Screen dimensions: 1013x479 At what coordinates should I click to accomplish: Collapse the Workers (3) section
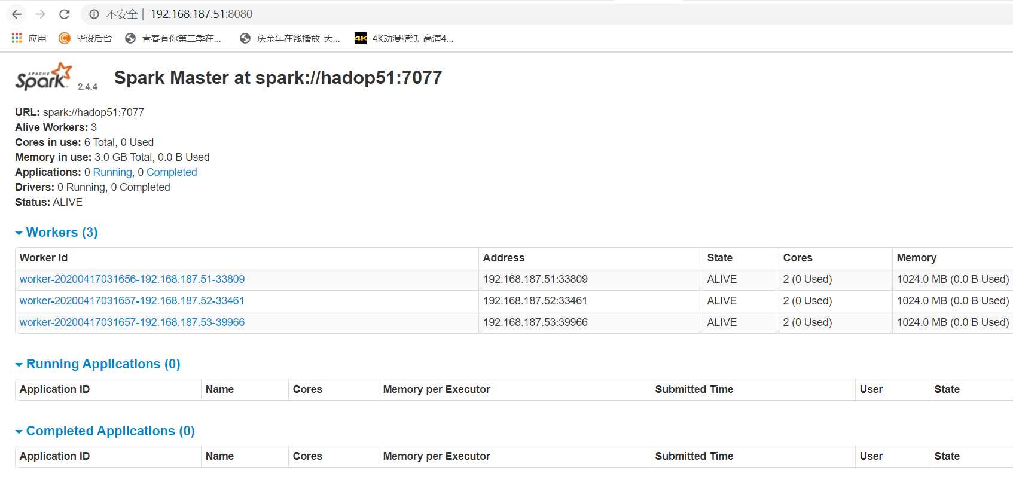coord(56,232)
